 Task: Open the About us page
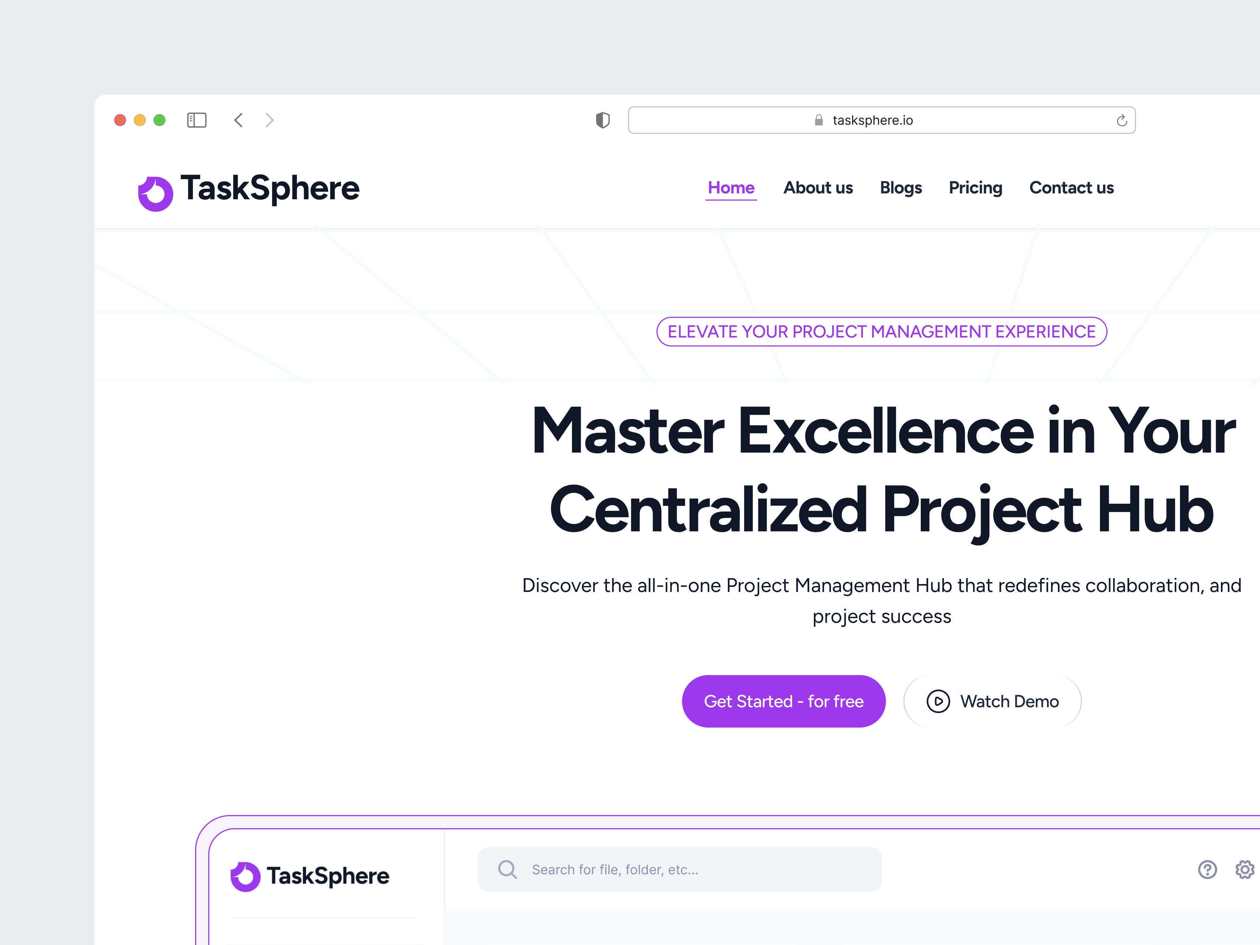[x=818, y=188]
